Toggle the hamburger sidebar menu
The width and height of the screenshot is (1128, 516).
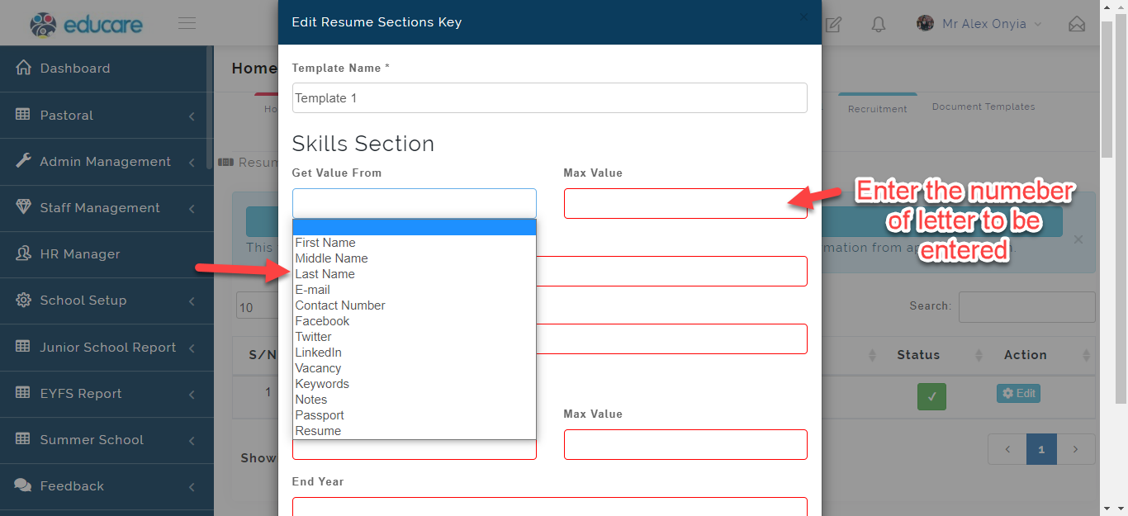(x=187, y=23)
